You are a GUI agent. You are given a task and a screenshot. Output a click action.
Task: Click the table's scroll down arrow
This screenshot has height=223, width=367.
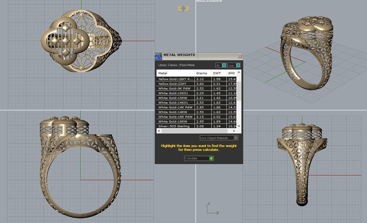click(x=239, y=126)
